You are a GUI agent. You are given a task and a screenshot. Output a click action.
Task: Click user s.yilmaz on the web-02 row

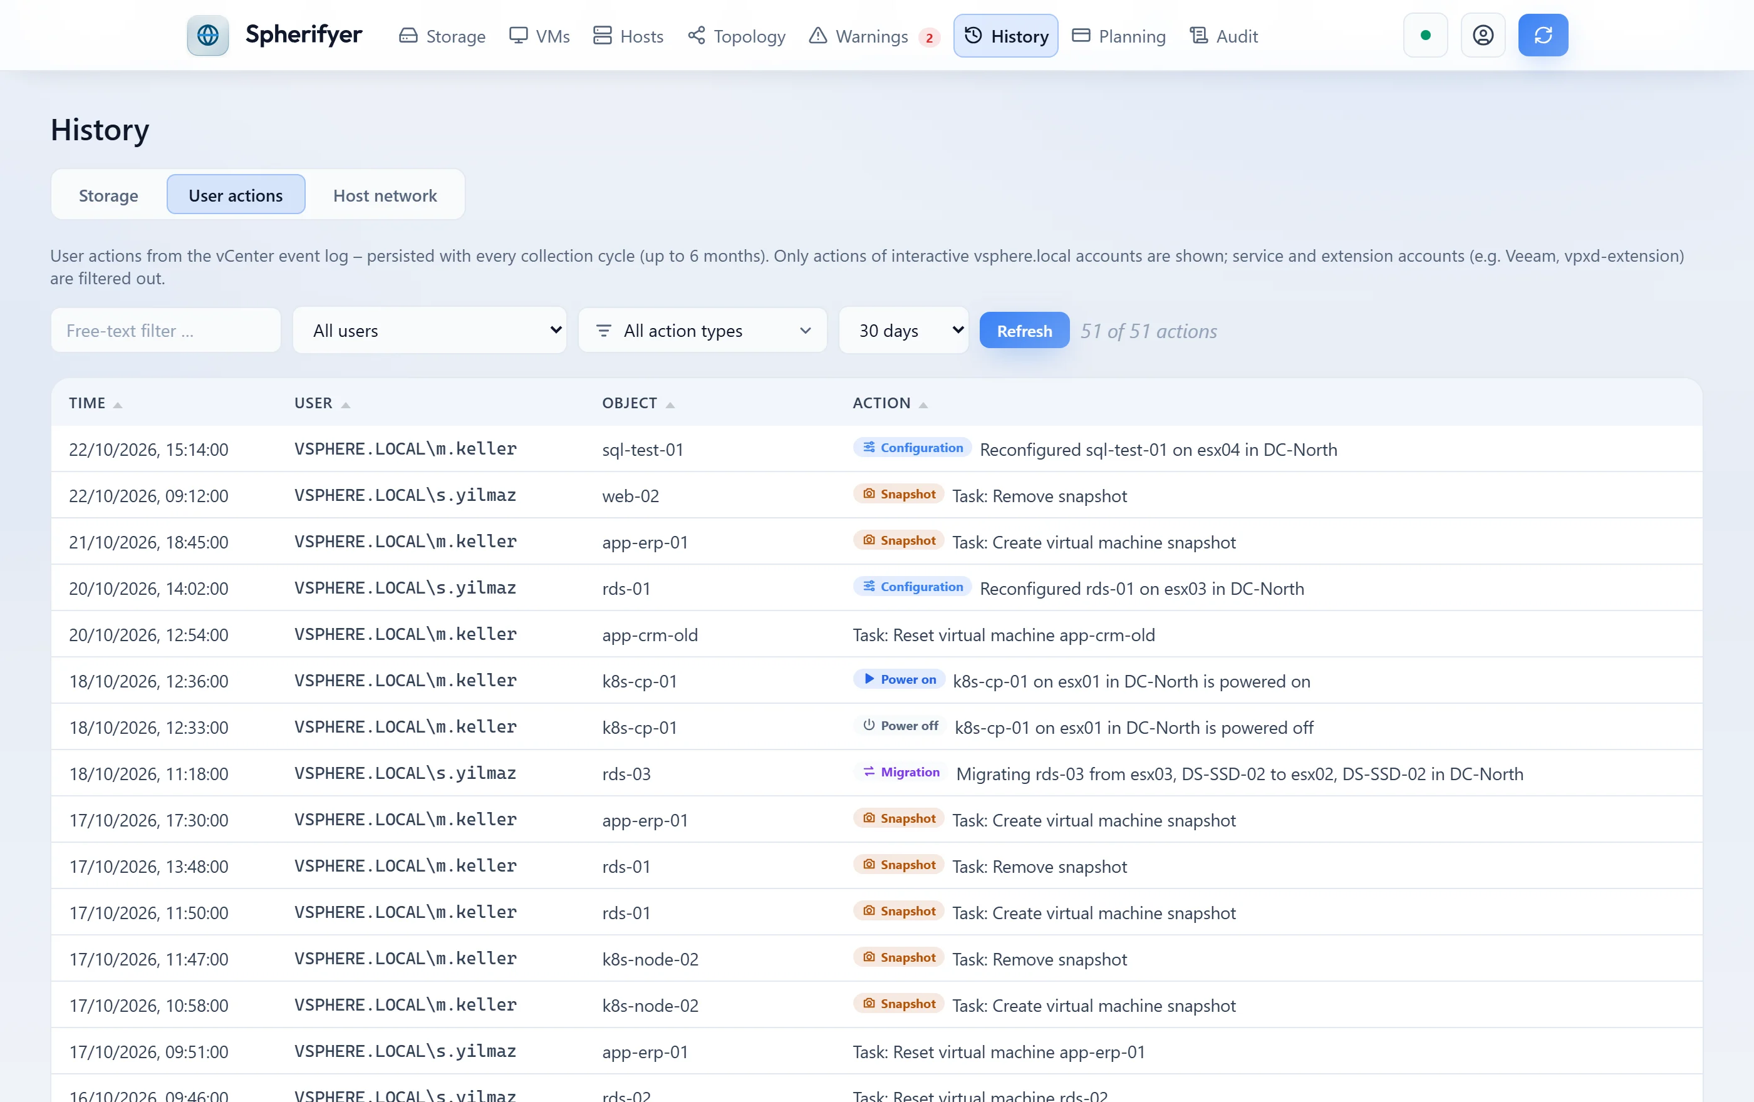pos(405,495)
